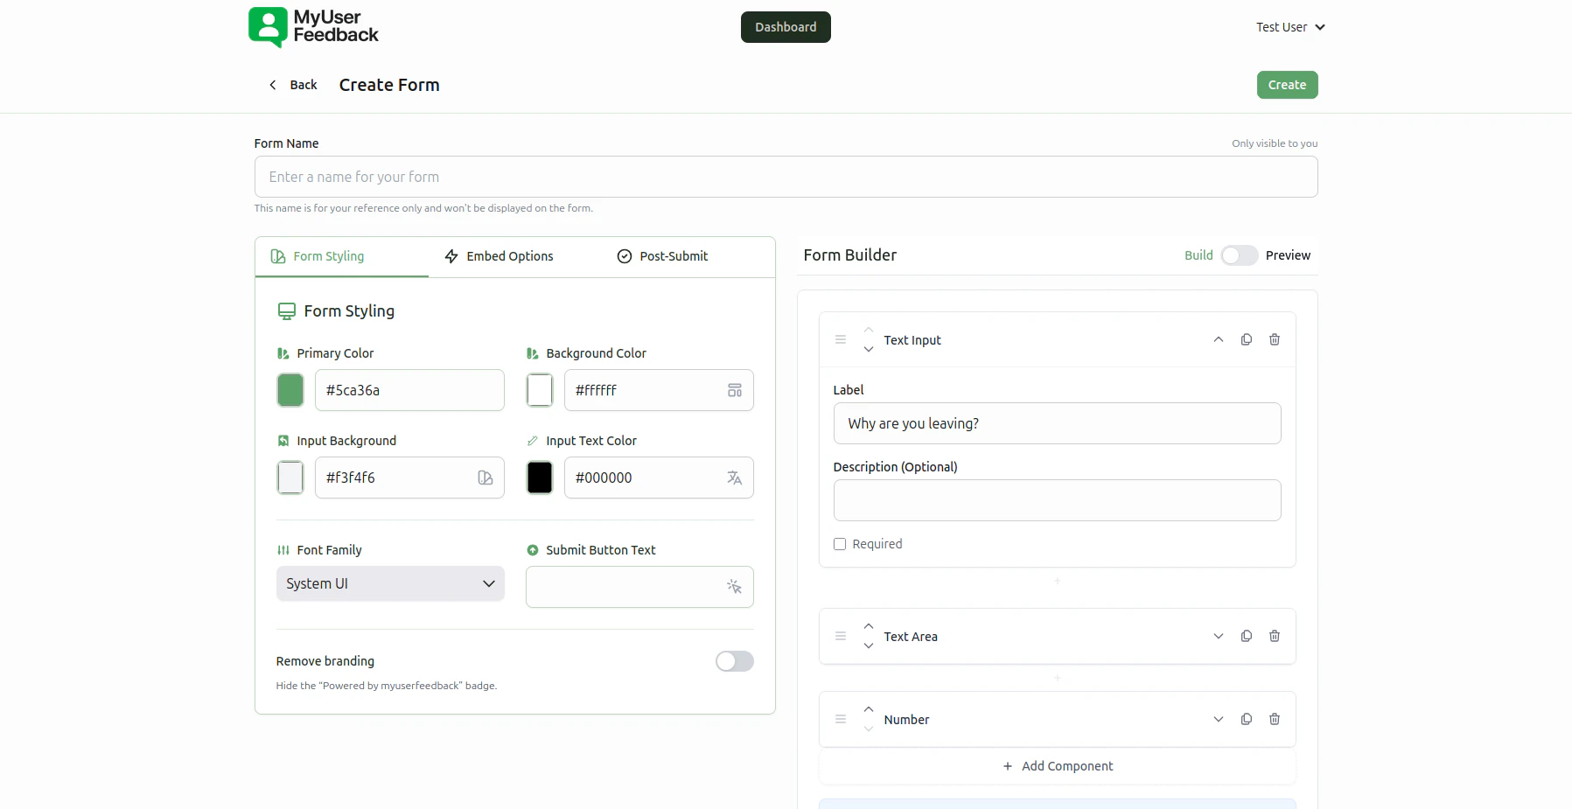
Task: Click the Form Name input field
Action: [x=785, y=177]
